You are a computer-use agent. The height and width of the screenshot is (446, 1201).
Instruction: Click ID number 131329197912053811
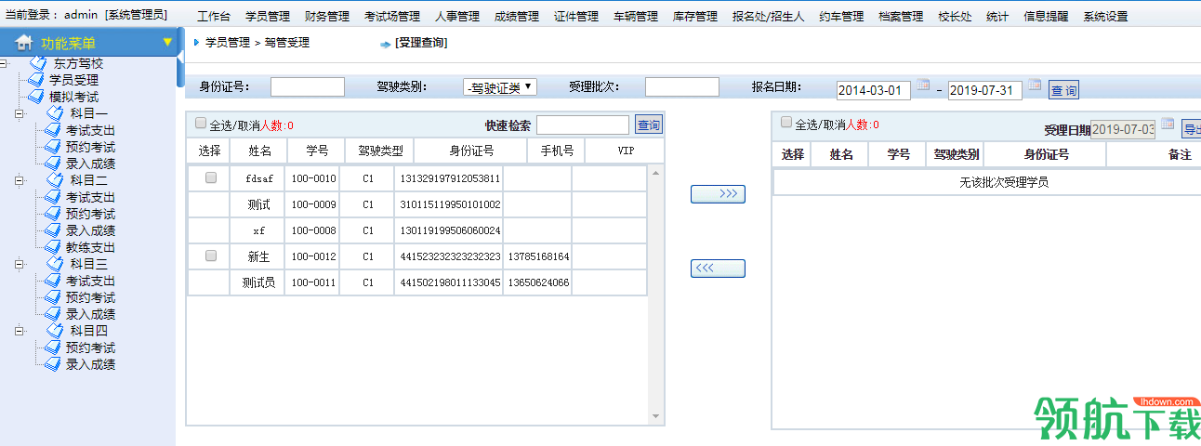pos(450,178)
